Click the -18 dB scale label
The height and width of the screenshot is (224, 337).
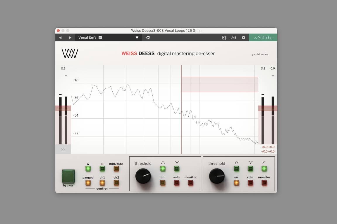76,80
